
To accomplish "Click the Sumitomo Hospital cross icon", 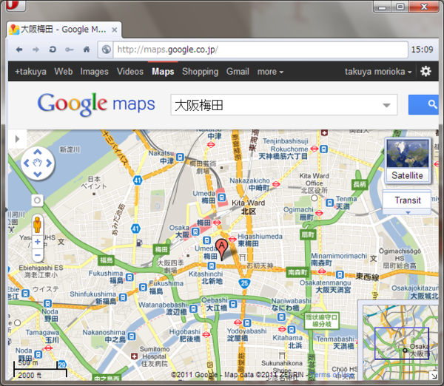I will (134, 356).
